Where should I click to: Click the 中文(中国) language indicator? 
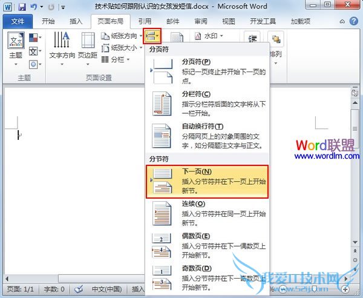point(106,289)
